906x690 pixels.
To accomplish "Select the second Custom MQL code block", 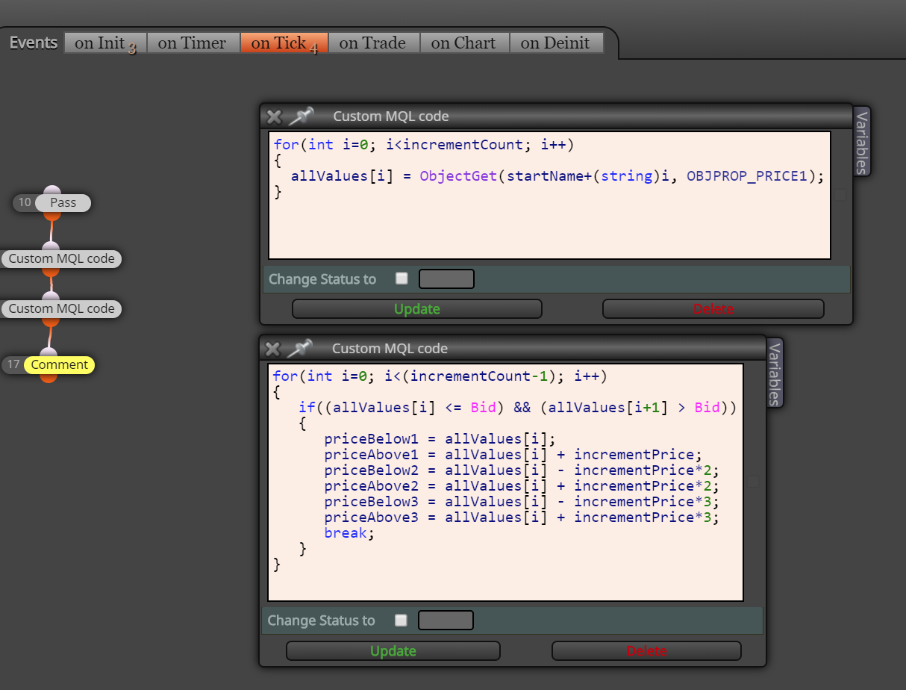I will (61, 308).
